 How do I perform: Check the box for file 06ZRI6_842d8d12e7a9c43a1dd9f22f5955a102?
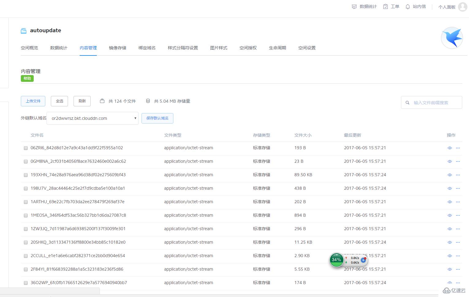pyautogui.click(x=26, y=148)
